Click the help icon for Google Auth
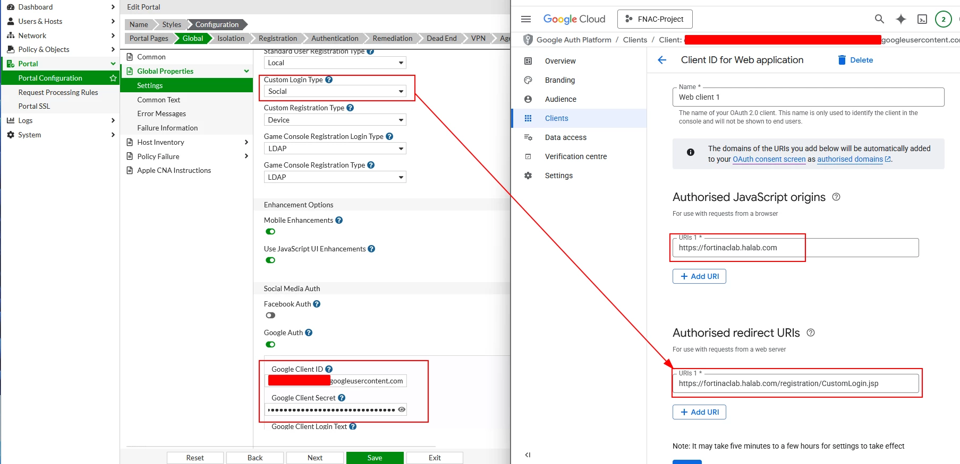The width and height of the screenshot is (960, 464). (309, 332)
